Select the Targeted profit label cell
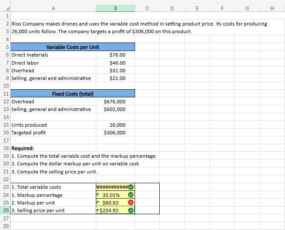285x230 pixels. [x=53, y=133]
